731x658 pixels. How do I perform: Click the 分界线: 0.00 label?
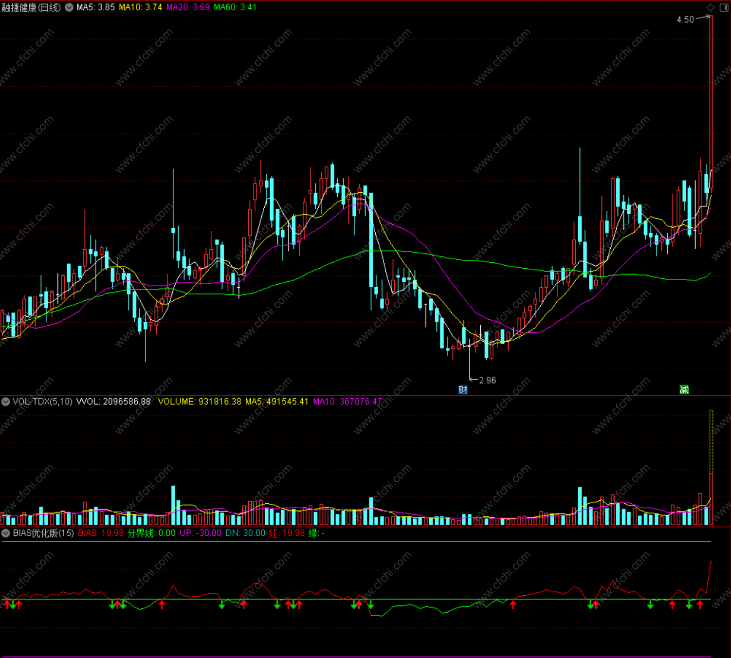click(151, 533)
